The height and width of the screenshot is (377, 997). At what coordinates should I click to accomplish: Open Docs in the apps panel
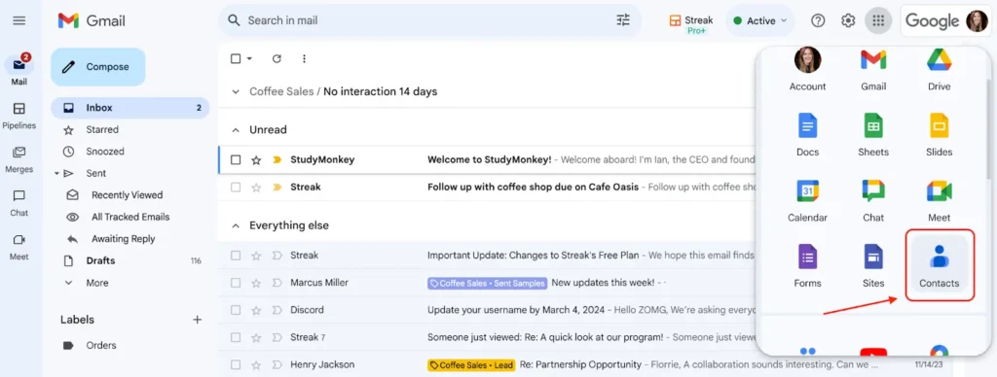click(x=807, y=134)
